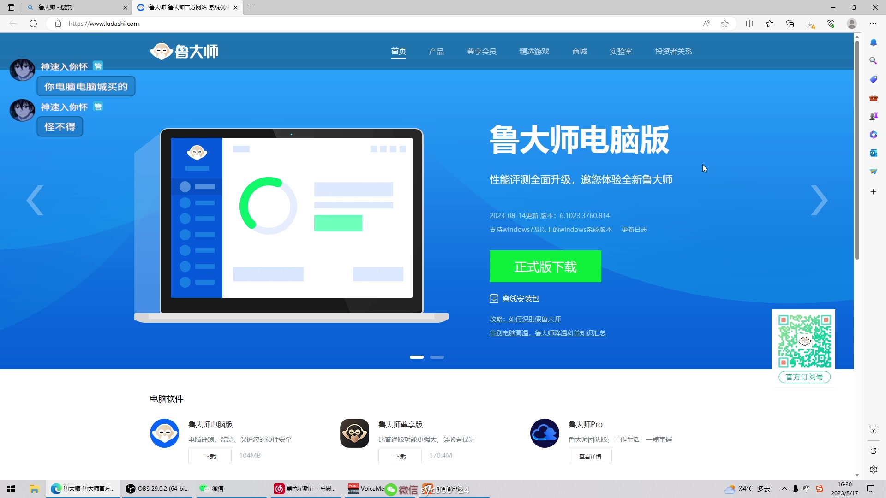
Task: Select the first carousel indicator dash
Action: [417, 357]
